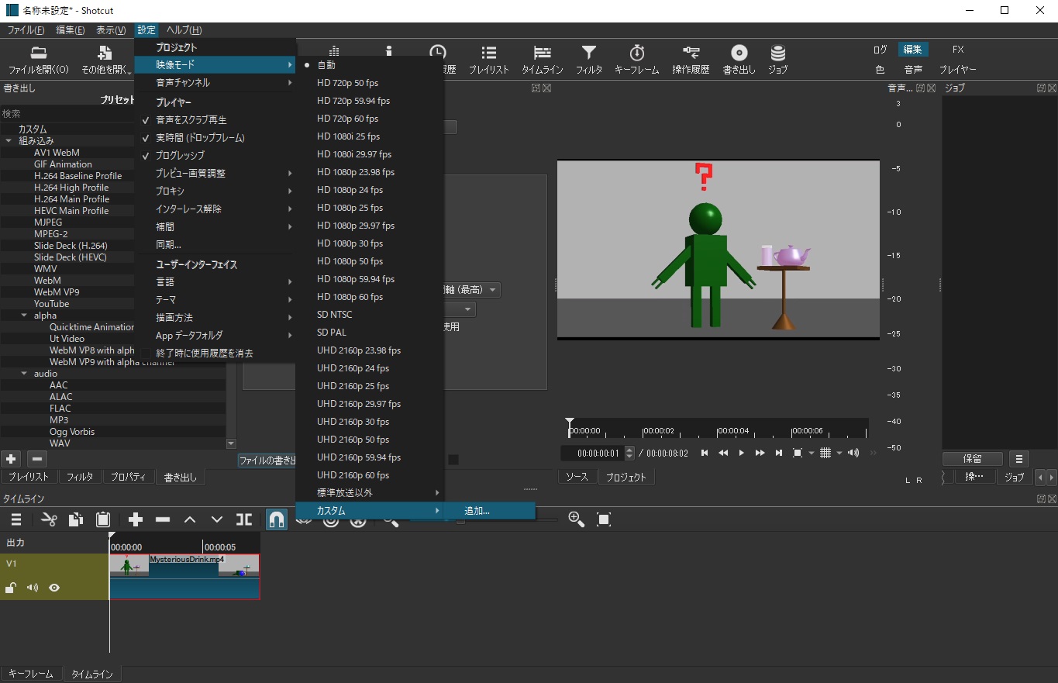The image size is (1058, 683).
Task: Play the video in the player
Action: [742, 453]
